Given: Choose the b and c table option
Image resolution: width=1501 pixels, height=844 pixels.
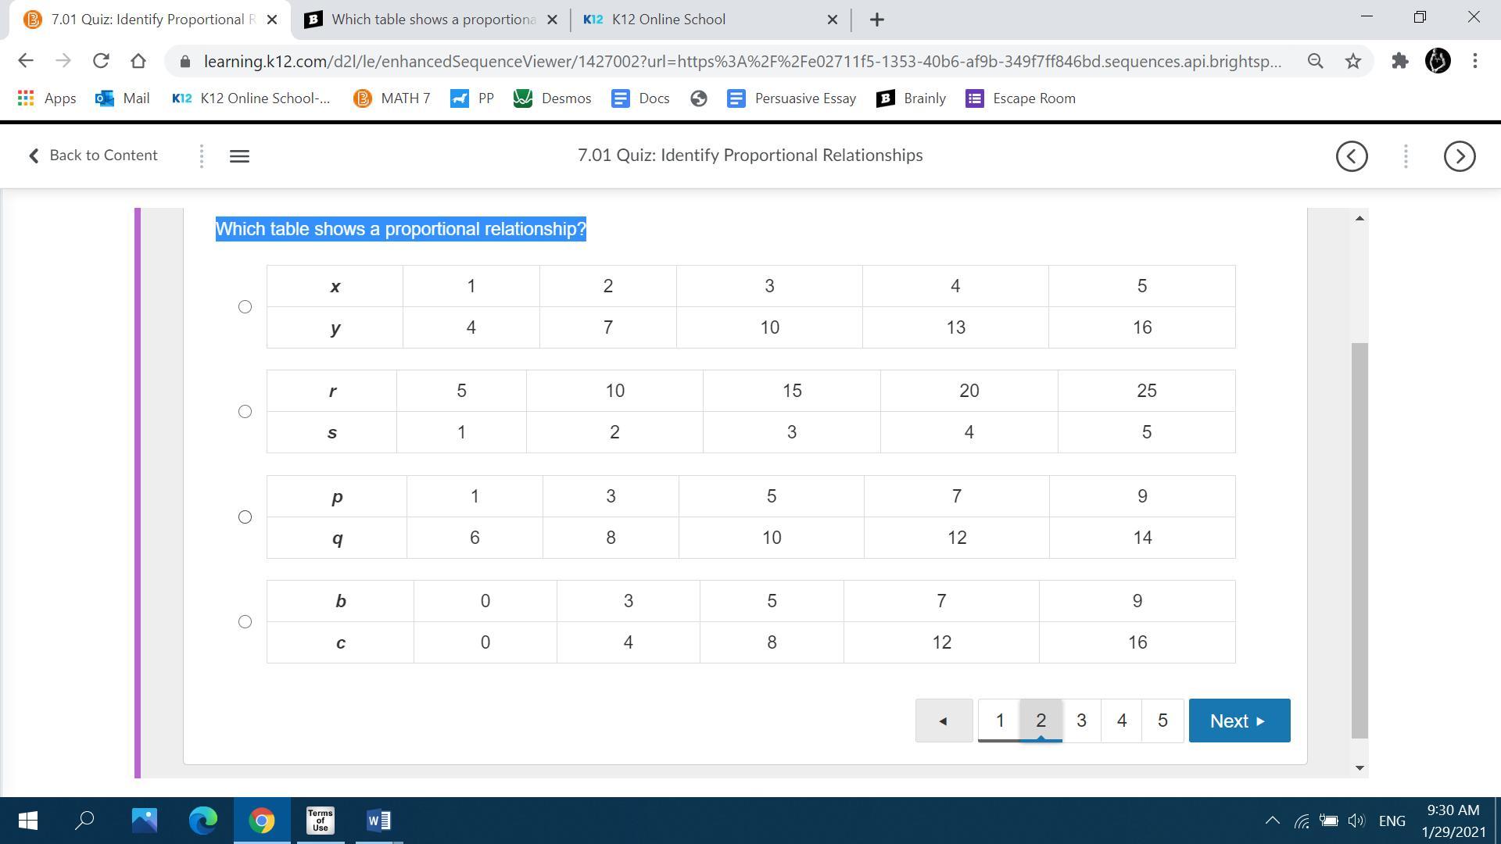Looking at the screenshot, I should 245,622.
